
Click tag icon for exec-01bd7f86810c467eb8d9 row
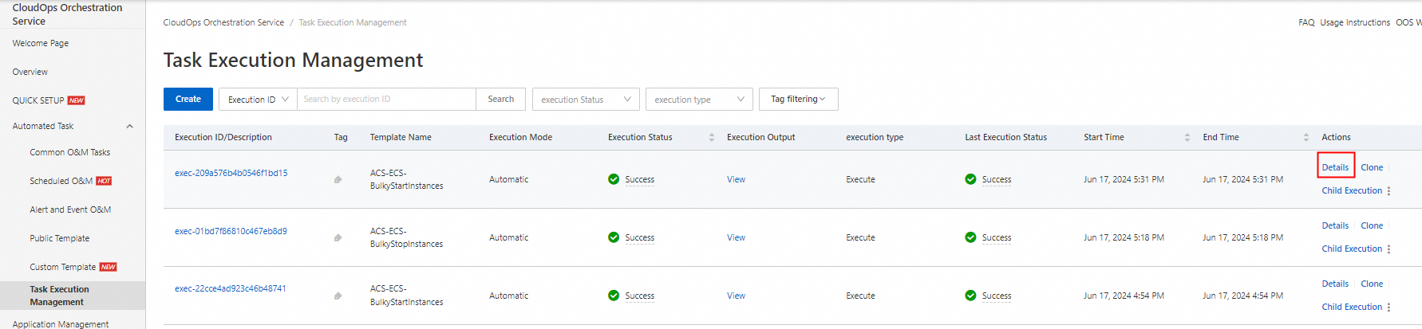click(338, 238)
